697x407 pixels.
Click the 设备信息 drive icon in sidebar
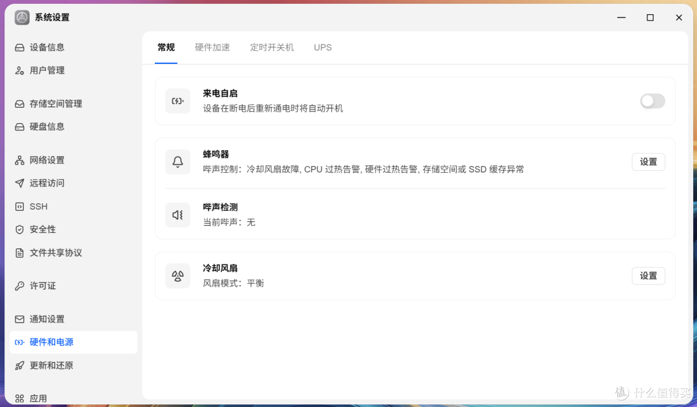click(19, 48)
